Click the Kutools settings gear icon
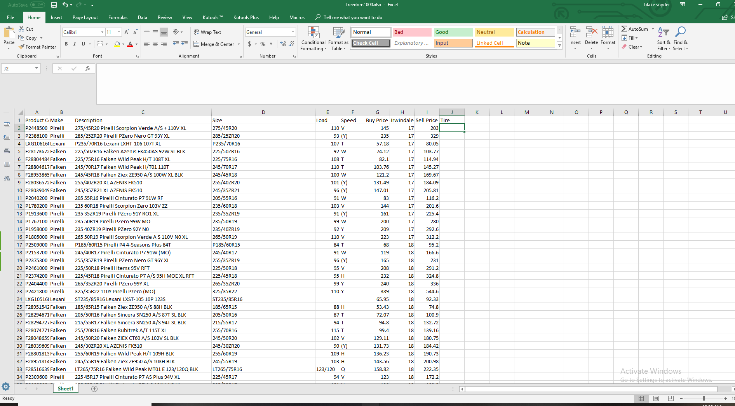The width and height of the screenshot is (735, 406). click(6, 387)
